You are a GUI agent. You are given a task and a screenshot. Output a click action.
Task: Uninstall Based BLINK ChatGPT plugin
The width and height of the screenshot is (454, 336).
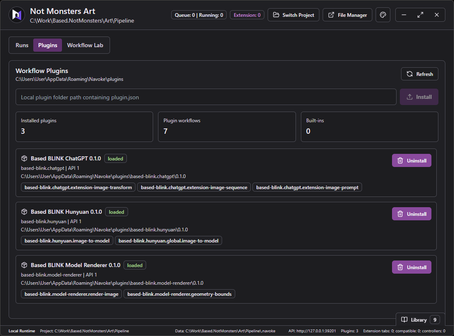411,160
